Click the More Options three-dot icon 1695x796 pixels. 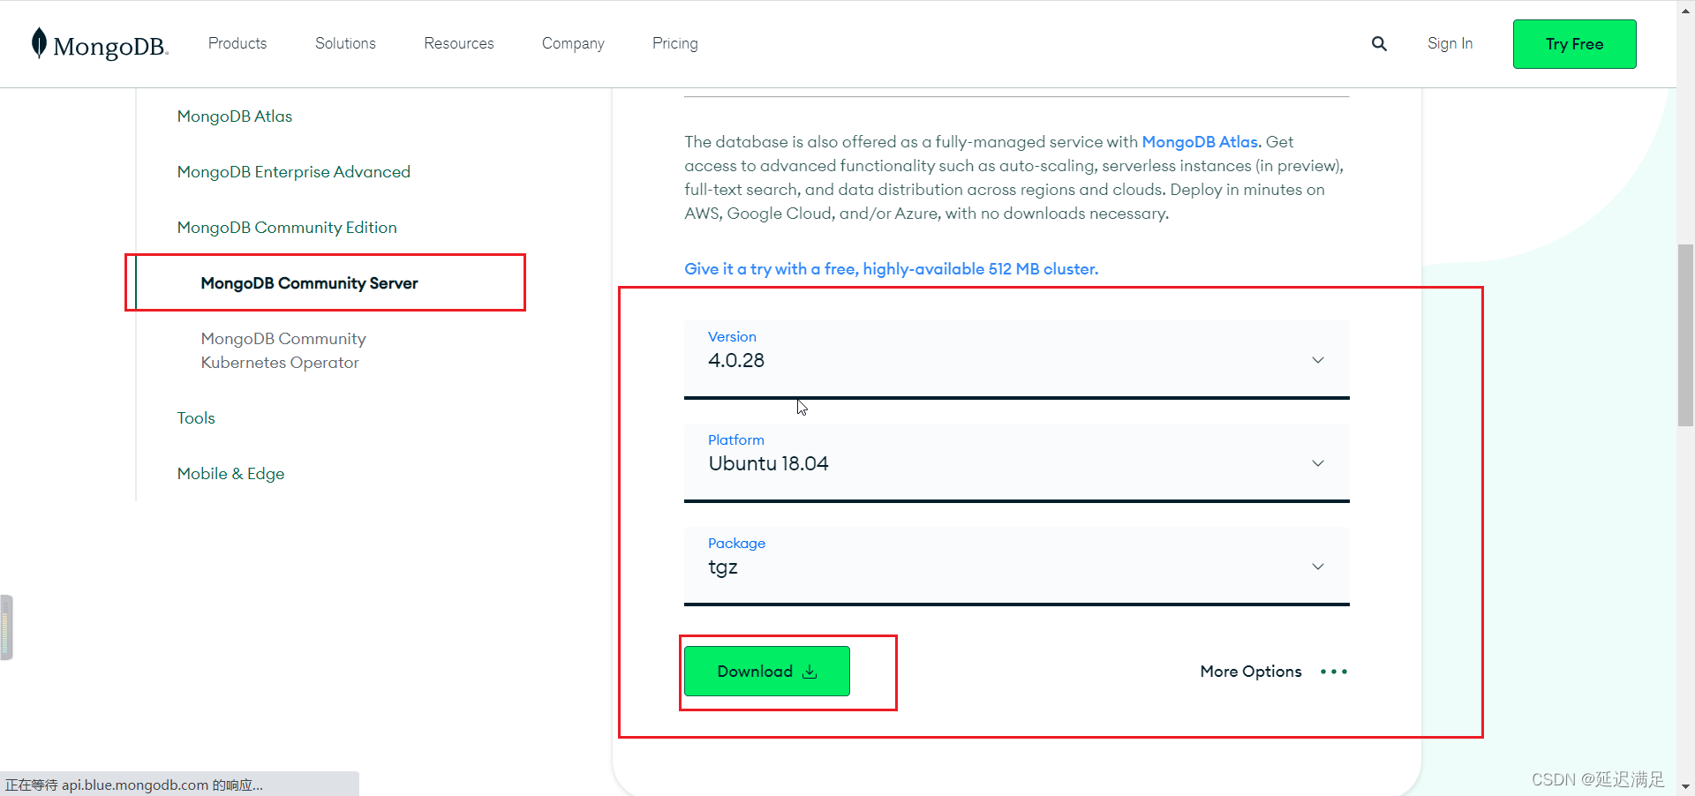pyautogui.click(x=1333, y=672)
